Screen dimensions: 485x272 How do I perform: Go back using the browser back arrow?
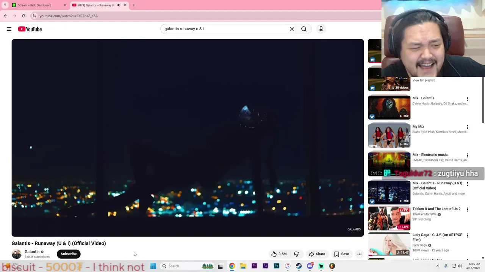pyautogui.click(x=5, y=16)
